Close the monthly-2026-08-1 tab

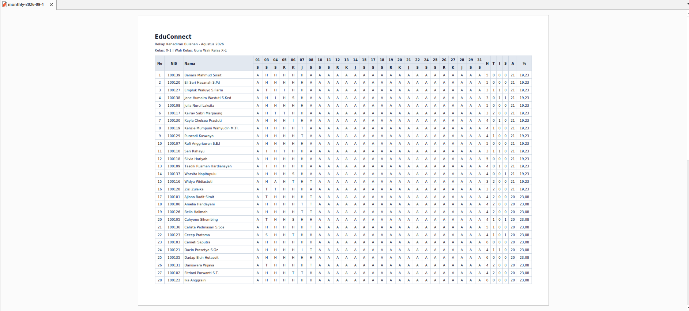point(51,5)
